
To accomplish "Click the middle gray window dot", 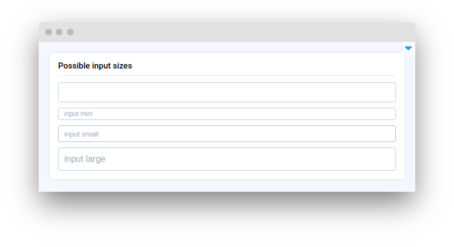I will (59, 32).
